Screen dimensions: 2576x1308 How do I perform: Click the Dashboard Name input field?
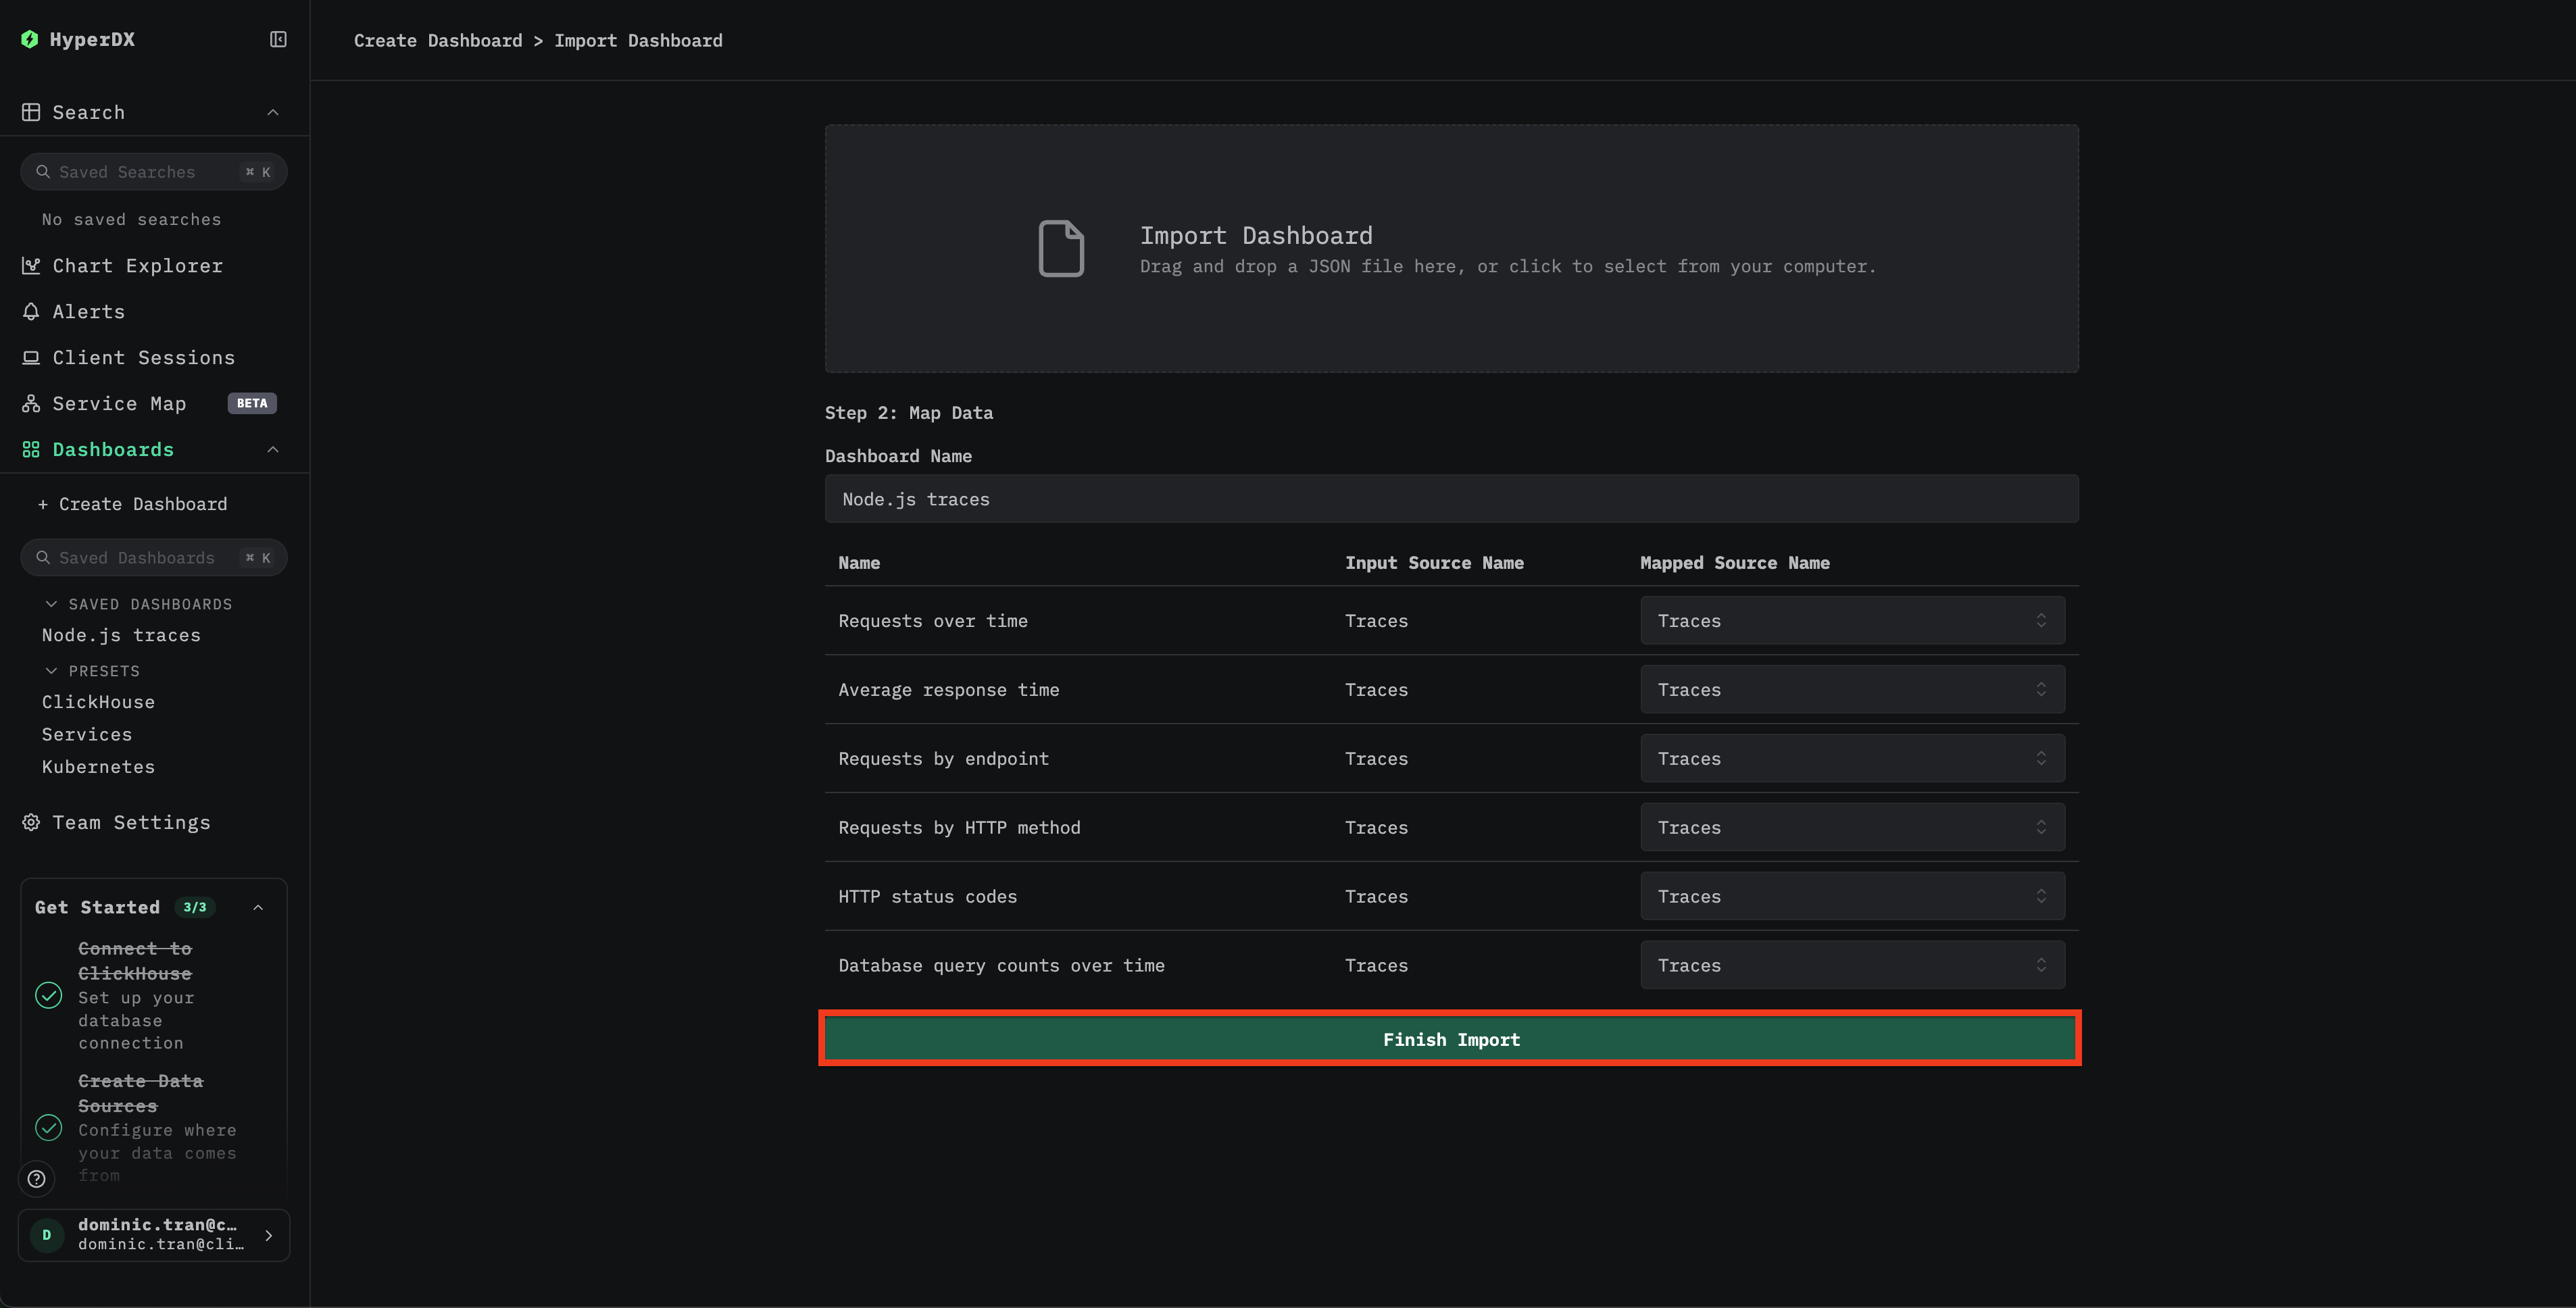click(1450, 499)
